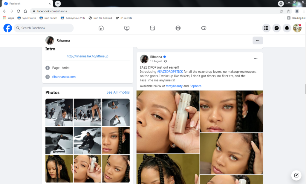Open the fentybeauty link in post
Image resolution: width=306 pixels, height=184 pixels.
click(174, 86)
